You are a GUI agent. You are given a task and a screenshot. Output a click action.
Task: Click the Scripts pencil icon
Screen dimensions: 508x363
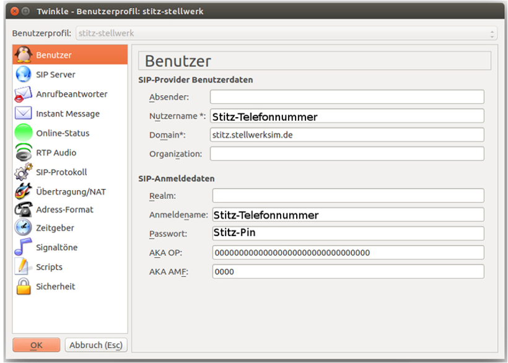[x=23, y=266]
